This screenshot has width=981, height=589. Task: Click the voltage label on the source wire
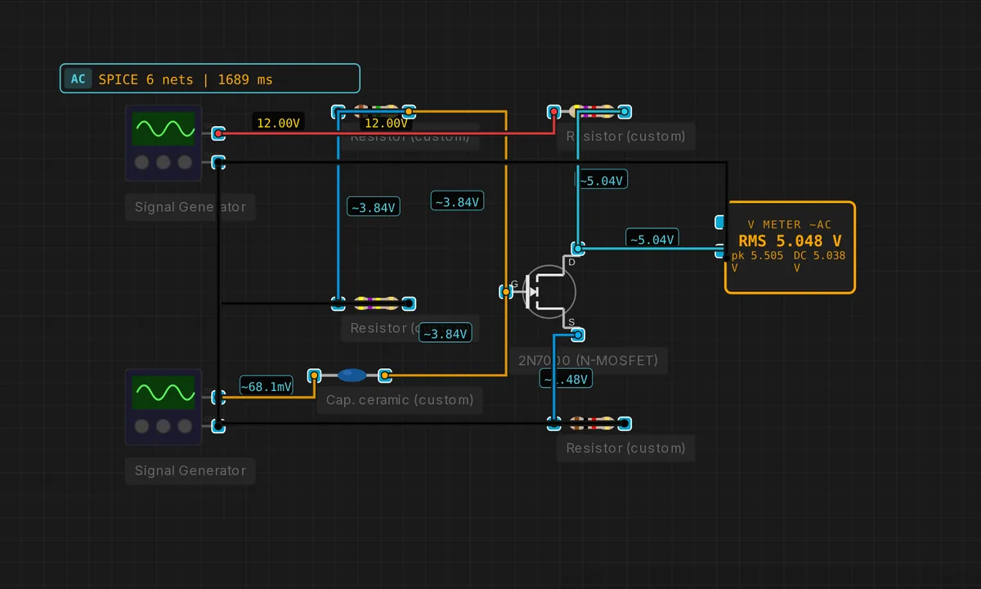(x=566, y=379)
